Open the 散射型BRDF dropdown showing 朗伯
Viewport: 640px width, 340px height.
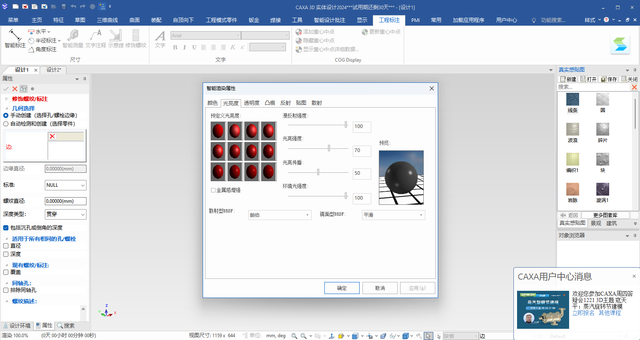280,215
